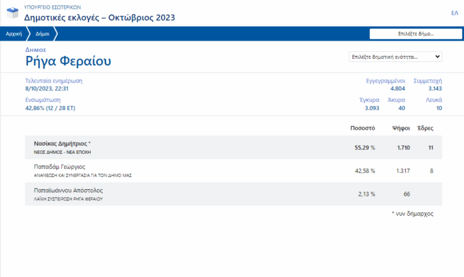Image resolution: width=464 pixels, height=277 pixels.
Task: Expand the Επιλέξτε δημοτική ενότητα dropdown
Action: click(395, 57)
